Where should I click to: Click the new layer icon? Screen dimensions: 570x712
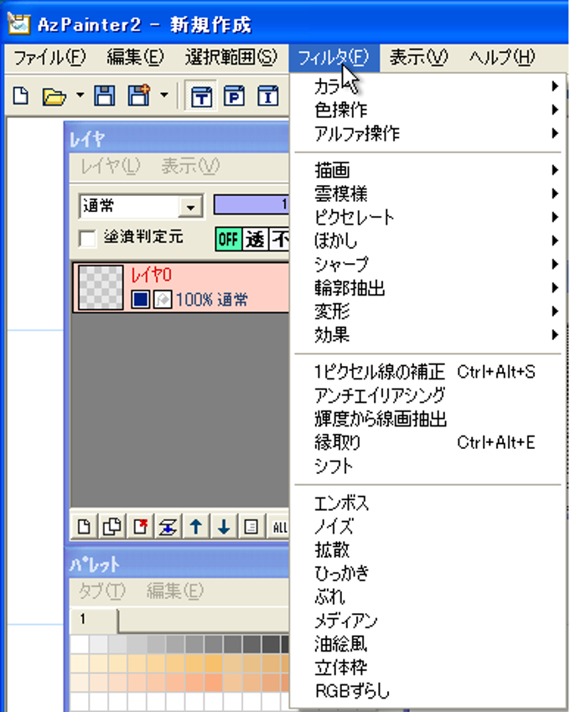click(84, 527)
